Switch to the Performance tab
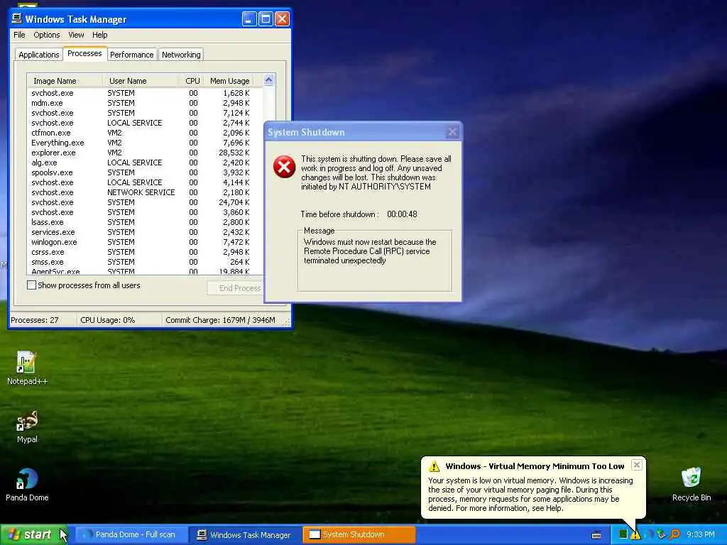Viewport: 727px width, 545px height. coord(131,55)
